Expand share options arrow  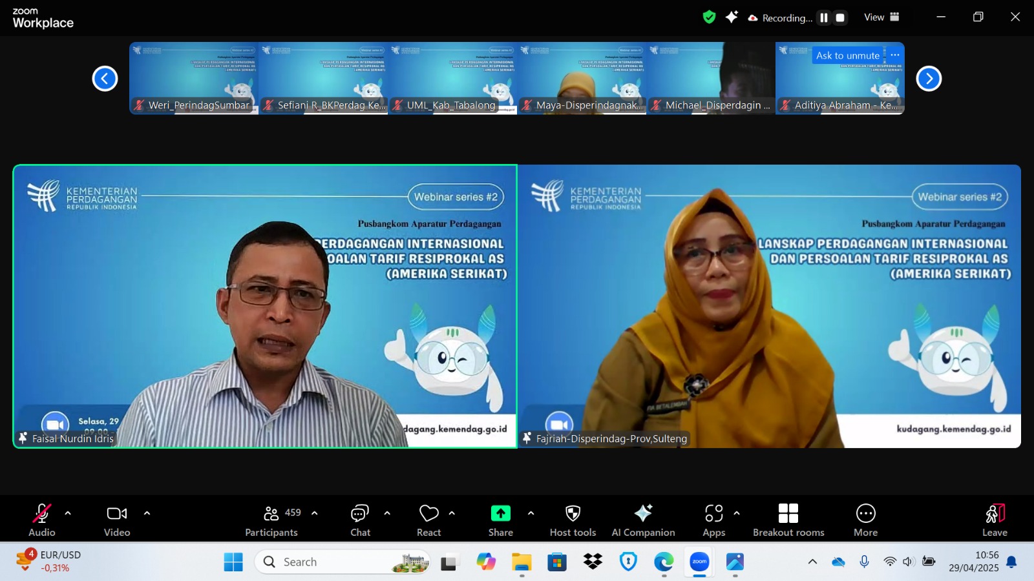click(531, 514)
